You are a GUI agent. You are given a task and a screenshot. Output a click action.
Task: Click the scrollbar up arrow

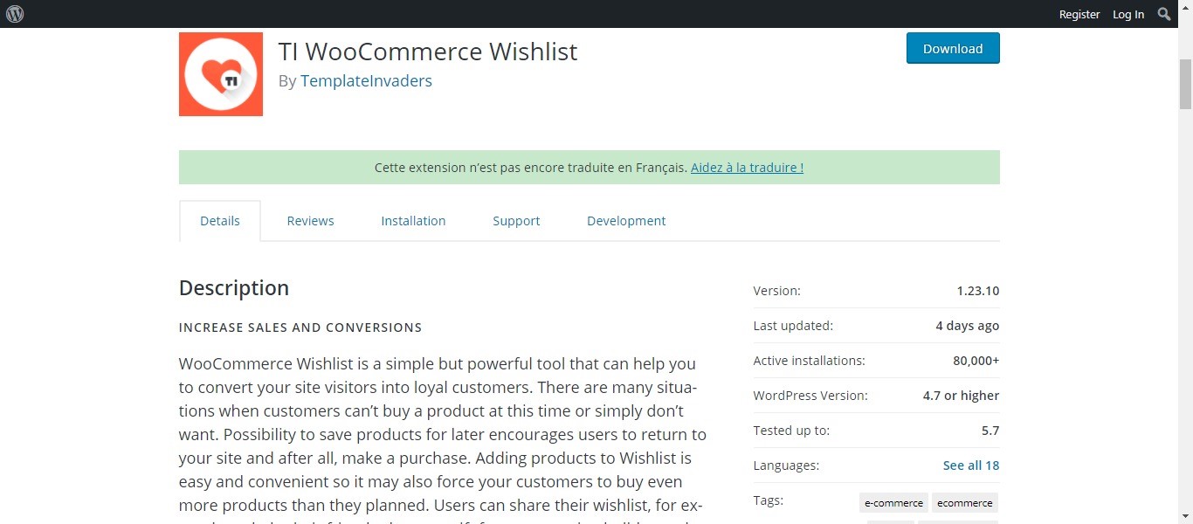[1185, 36]
